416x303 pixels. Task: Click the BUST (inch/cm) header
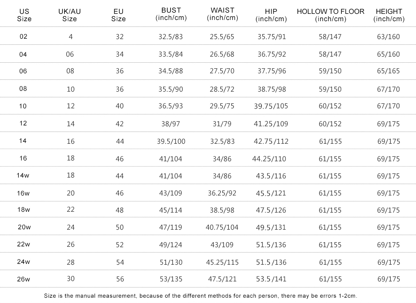pos(171,14)
